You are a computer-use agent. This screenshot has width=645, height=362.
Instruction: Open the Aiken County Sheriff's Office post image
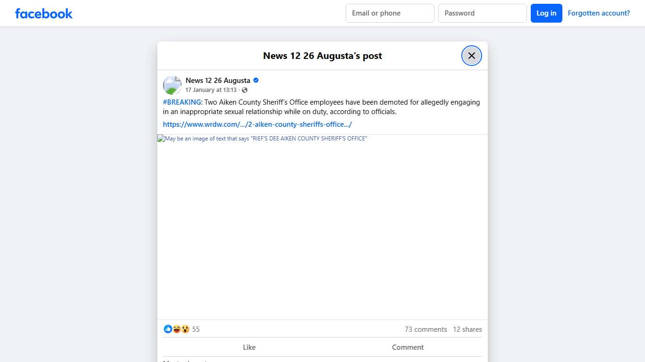coord(322,226)
